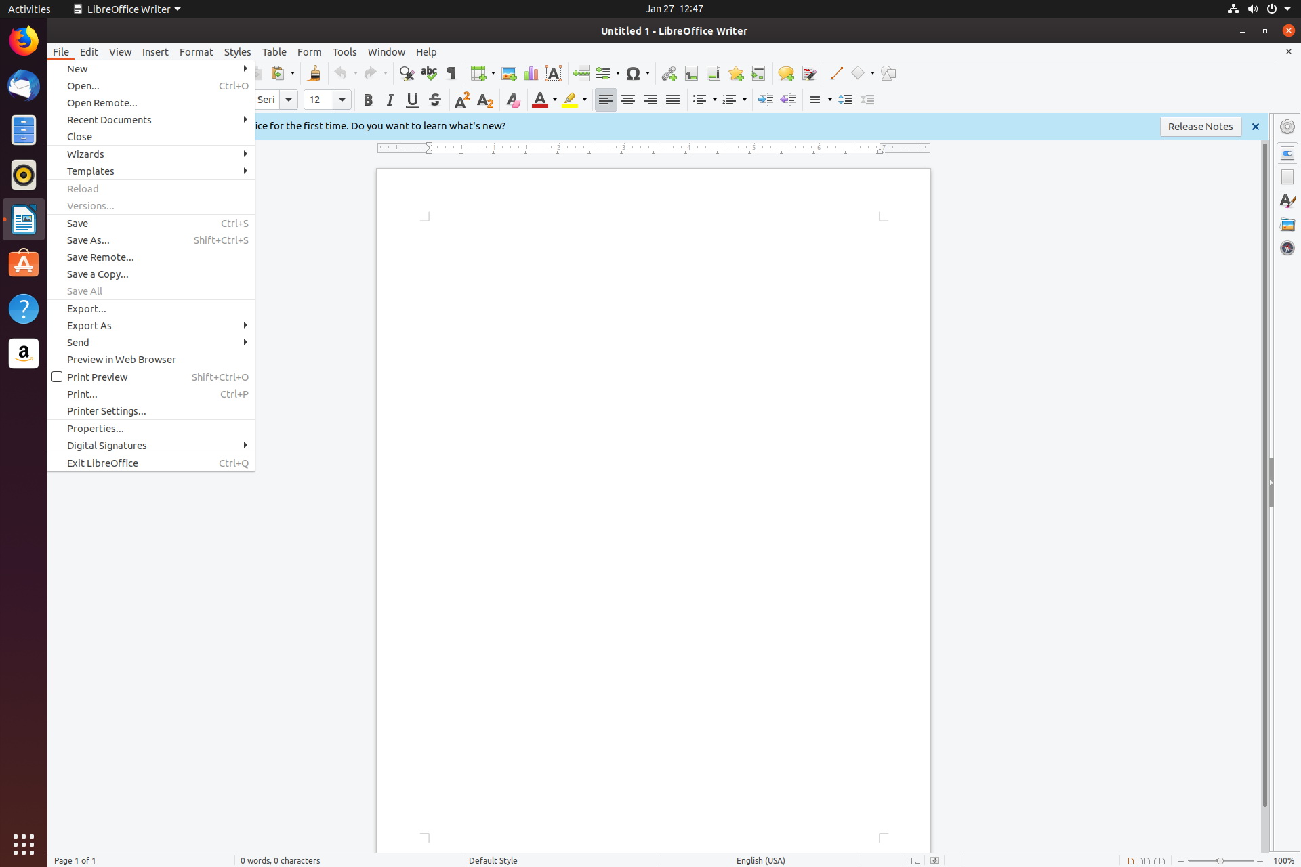
Task: Click the Insert Comment icon
Action: (785, 73)
